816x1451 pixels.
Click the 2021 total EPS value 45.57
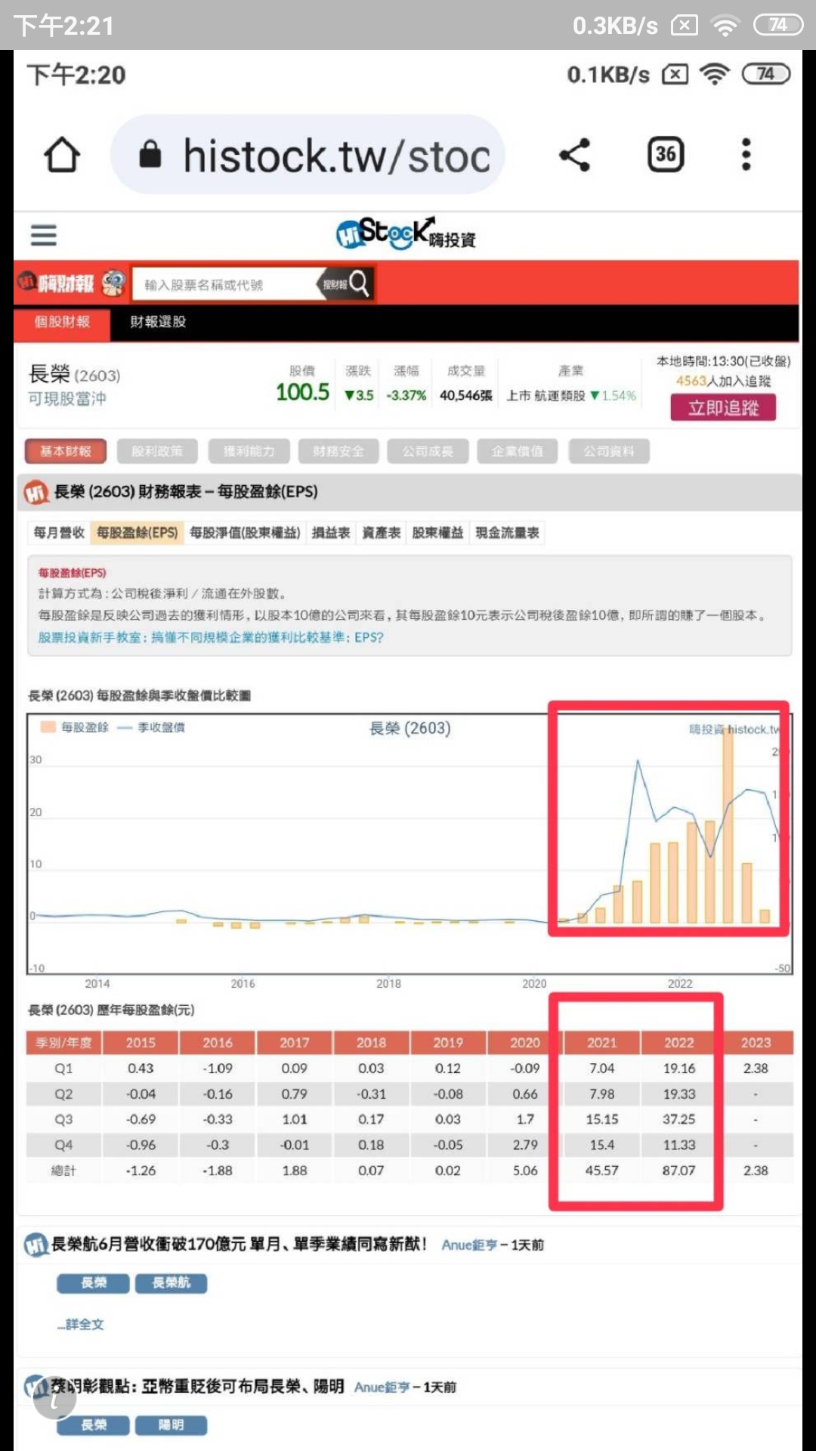tap(602, 1171)
